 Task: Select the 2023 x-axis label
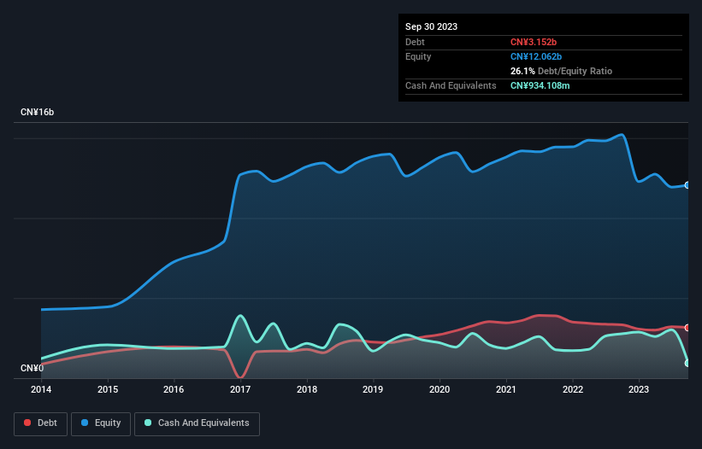coord(639,389)
